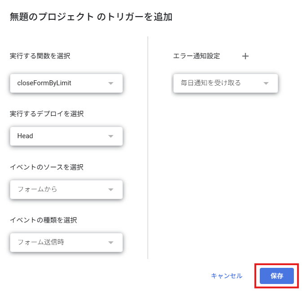Click the arrow icon beside フォームから

[111, 189]
